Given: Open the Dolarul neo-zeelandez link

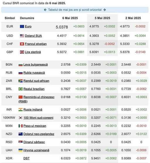Looking at the screenshot, I should click(39, 134).
